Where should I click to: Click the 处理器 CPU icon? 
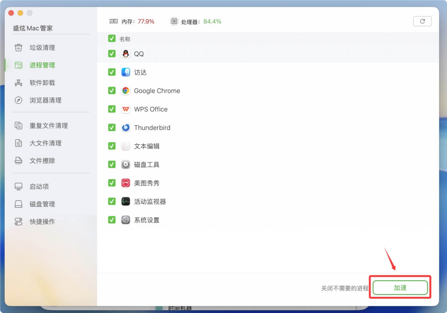click(x=174, y=21)
